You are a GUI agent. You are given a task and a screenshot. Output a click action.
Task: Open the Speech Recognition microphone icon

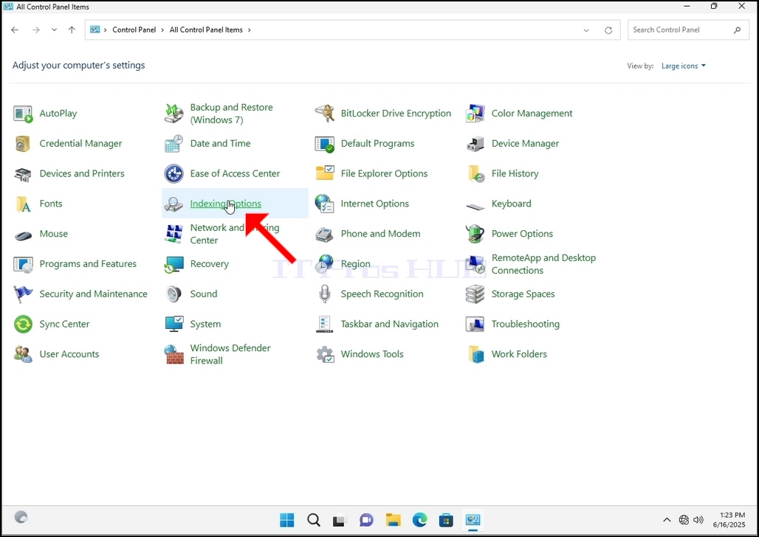click(x=325, y=294)
